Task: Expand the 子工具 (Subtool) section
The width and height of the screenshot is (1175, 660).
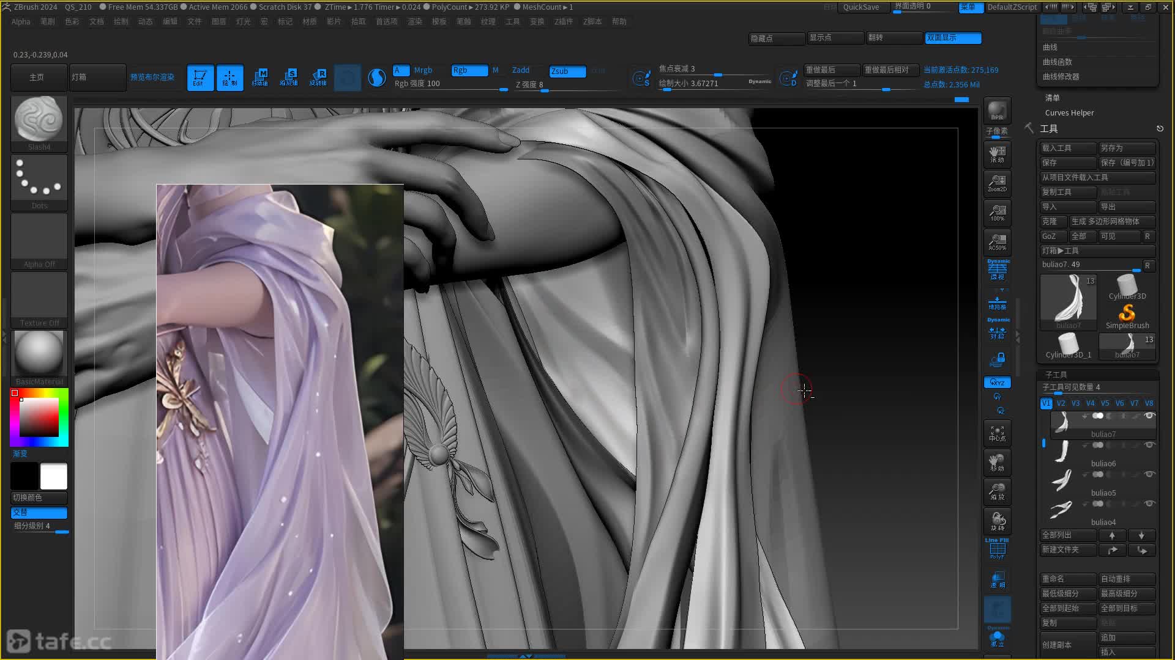Action: coord(1056,375)
